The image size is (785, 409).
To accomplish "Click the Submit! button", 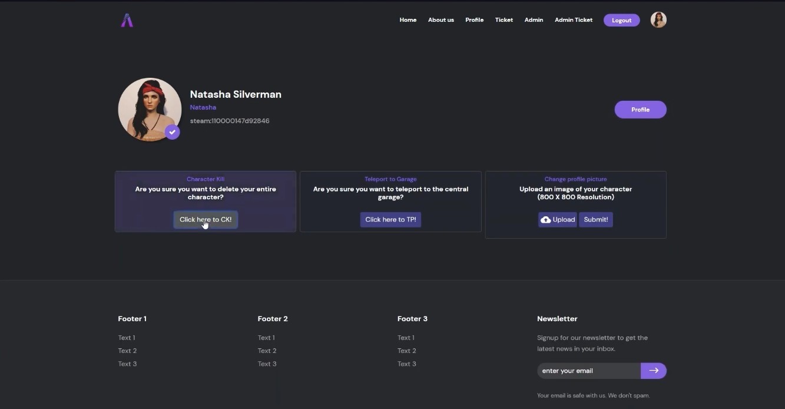I will 596,220.
